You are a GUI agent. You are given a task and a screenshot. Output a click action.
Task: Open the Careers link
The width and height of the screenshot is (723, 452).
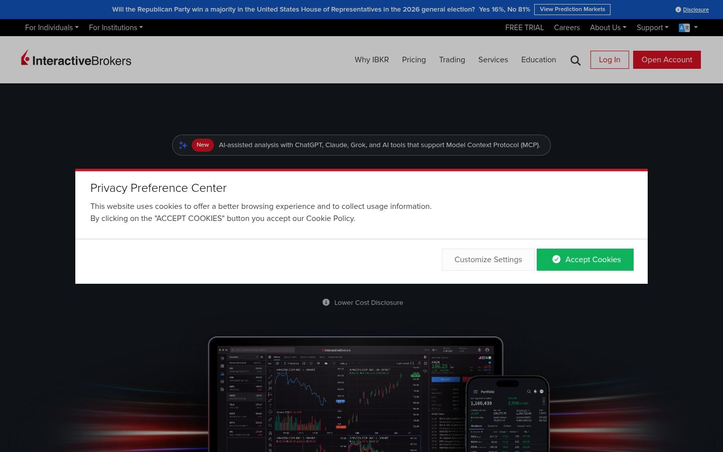567,28
